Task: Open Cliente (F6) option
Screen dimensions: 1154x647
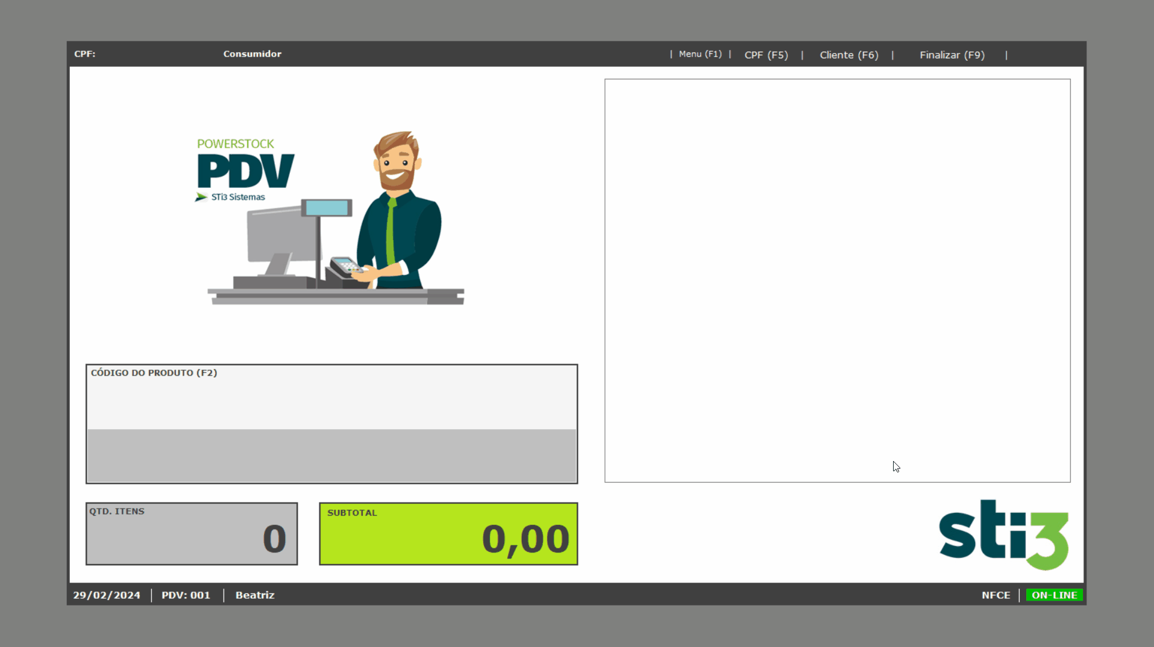Action: [848, 55]
